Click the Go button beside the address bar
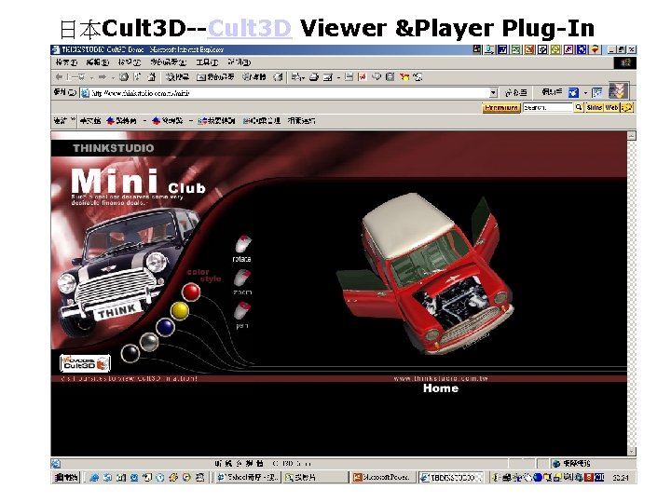671x503 pixels. (515, 92)
